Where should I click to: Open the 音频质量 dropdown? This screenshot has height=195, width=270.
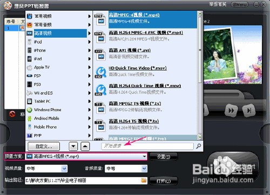point(126,169)
